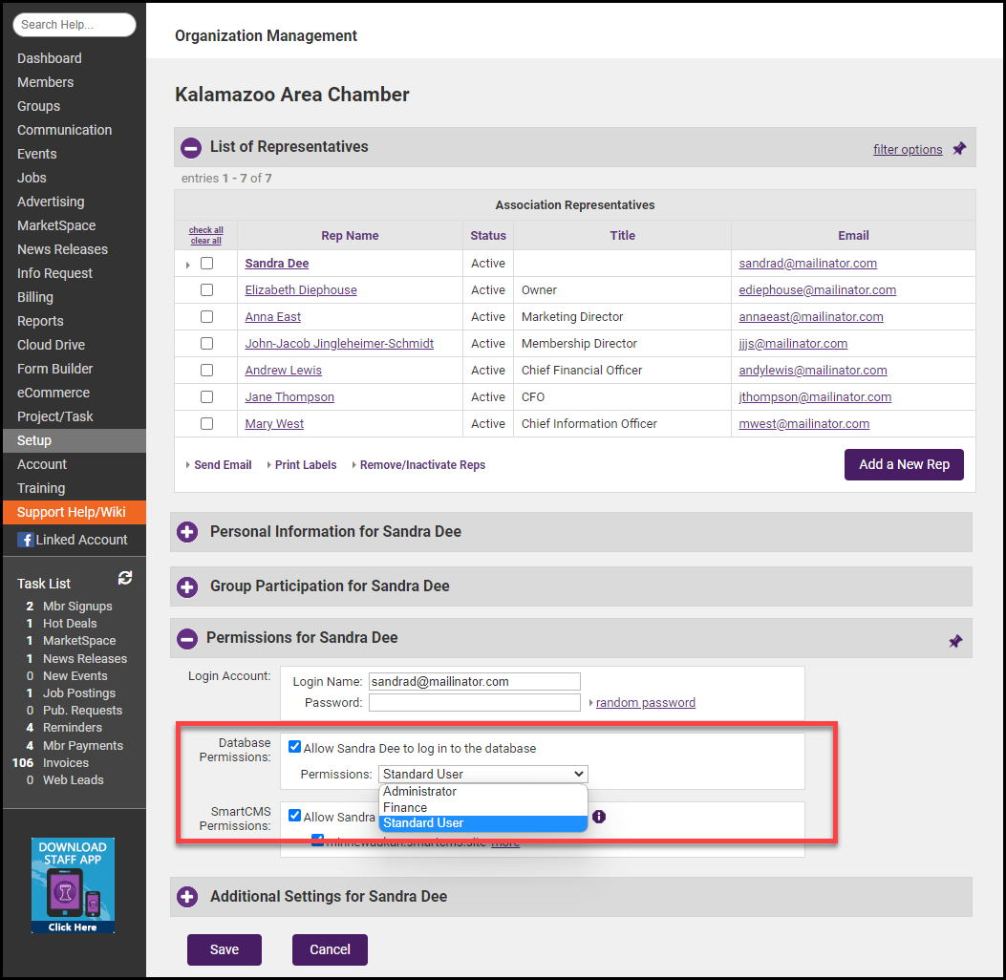The height and width of the screenshot is (980, 1006).
Task: Choose Administrator from the permissions list
Action: coord(420,792)
